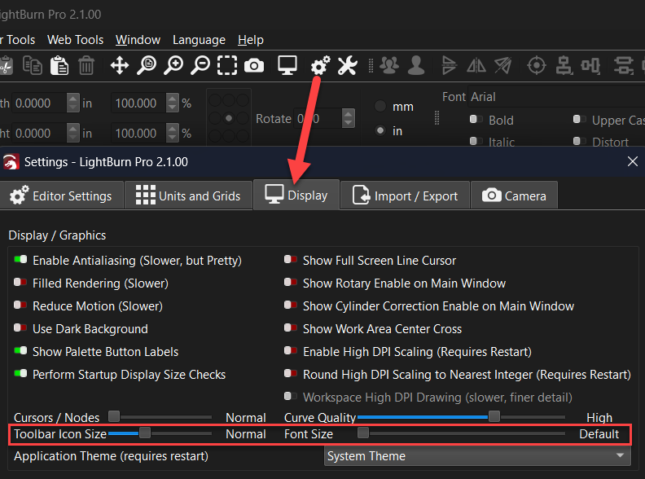Click the align vertical centers icon

pos(564,65)
